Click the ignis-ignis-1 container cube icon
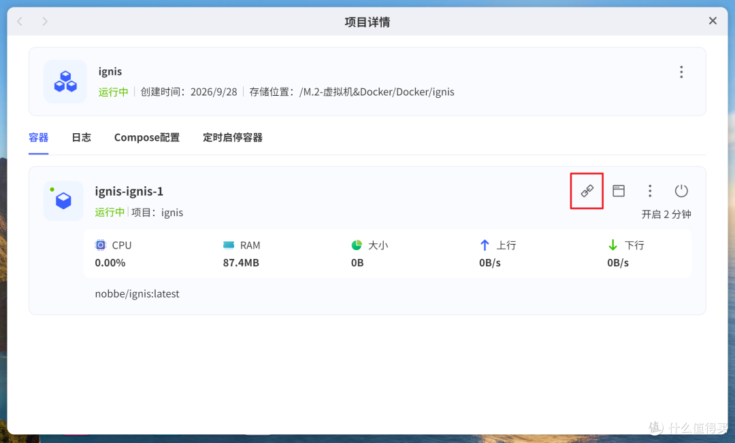 [x=64, y=200]
